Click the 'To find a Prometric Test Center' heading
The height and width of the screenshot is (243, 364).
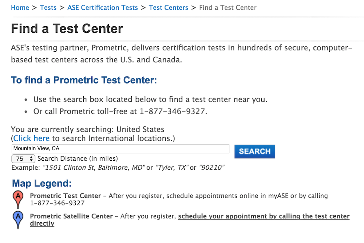click(84, 80)
